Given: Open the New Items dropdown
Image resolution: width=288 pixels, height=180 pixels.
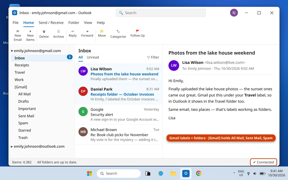Looking at the screenshot, I should [x=30, y=35].
